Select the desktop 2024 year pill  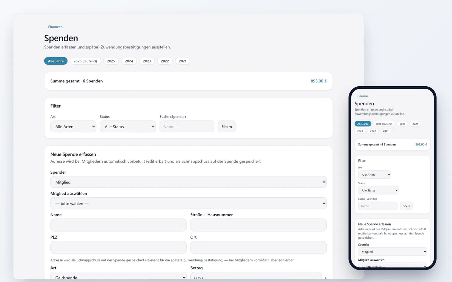pyautogui.click(x=129, y=61)
